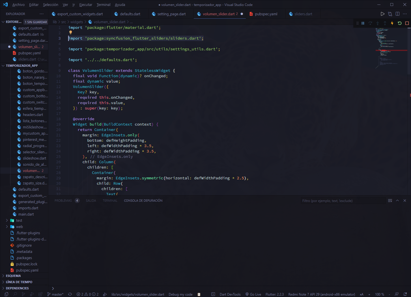Split the editor to the right
Image resolution: width=411 pixels, height=297 pixels.
pyautogui.click(x=397, y=14)
